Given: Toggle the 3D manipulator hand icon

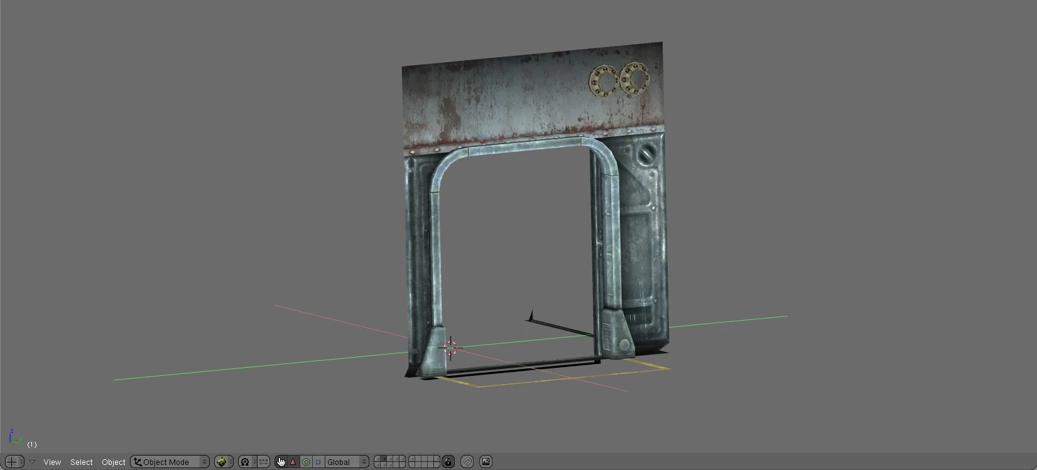Looking at the screenshot, I should tap(281, 462).
